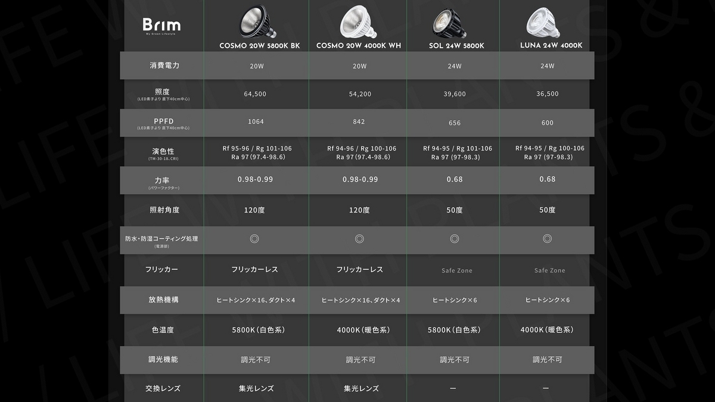Viewport: 715px width, 402px height.
Task: Click the waterproof double-circle mark for LUNA
Action: [x=547, y=239]
